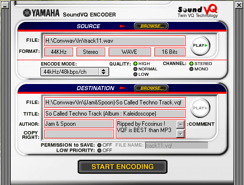Click the comment text area
This screenshot has height=185, width=244.
147,129
